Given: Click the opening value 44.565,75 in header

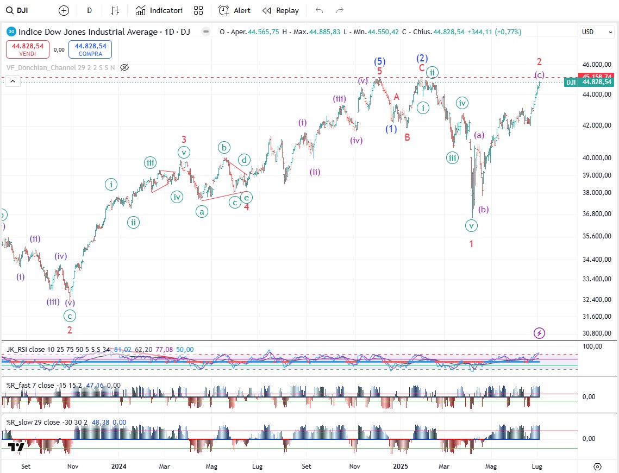Looking at the screenshot, I should (264, 32).
